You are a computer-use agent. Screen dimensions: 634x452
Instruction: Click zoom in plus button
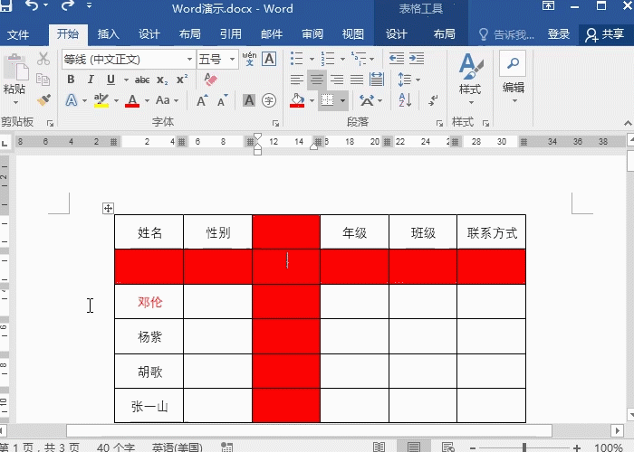[x=577, y=447]
